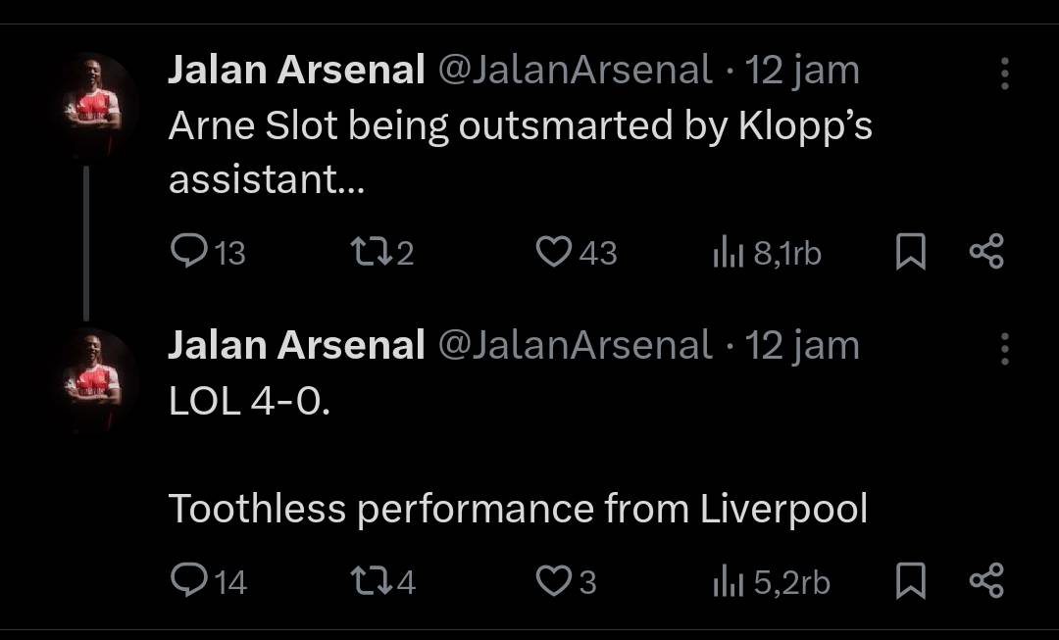View analytics of the LOL 4-0 tweet
Image resolution: width=1059 pixels, height=640 pixels.
pyautogui.click(x=727, y=583)
